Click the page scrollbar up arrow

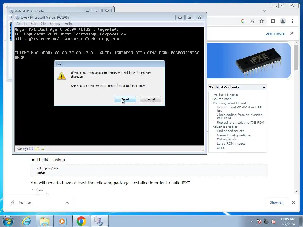coord(296,43)
